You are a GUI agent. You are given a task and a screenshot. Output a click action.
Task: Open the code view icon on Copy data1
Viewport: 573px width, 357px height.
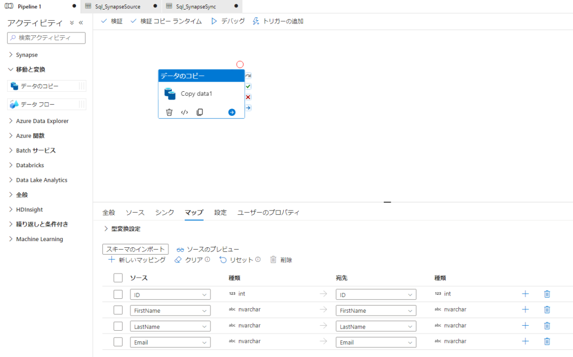(x=184, y=112)
